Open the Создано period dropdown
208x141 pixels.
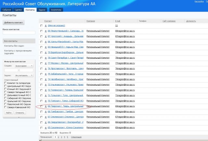(26, 66)
